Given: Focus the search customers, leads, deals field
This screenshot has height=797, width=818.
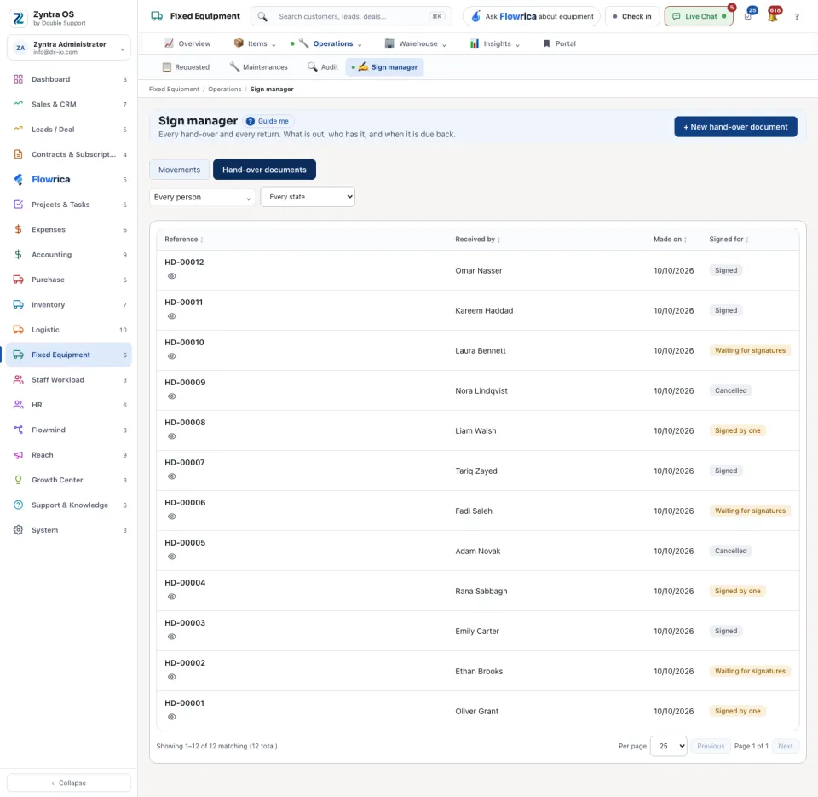Looking at the screenshot, I should point(352,17).
